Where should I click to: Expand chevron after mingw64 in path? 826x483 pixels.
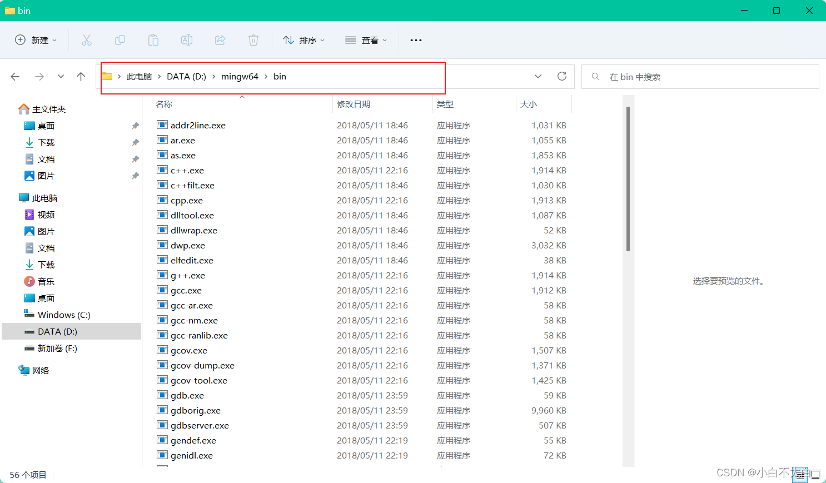tap(266, 77)
